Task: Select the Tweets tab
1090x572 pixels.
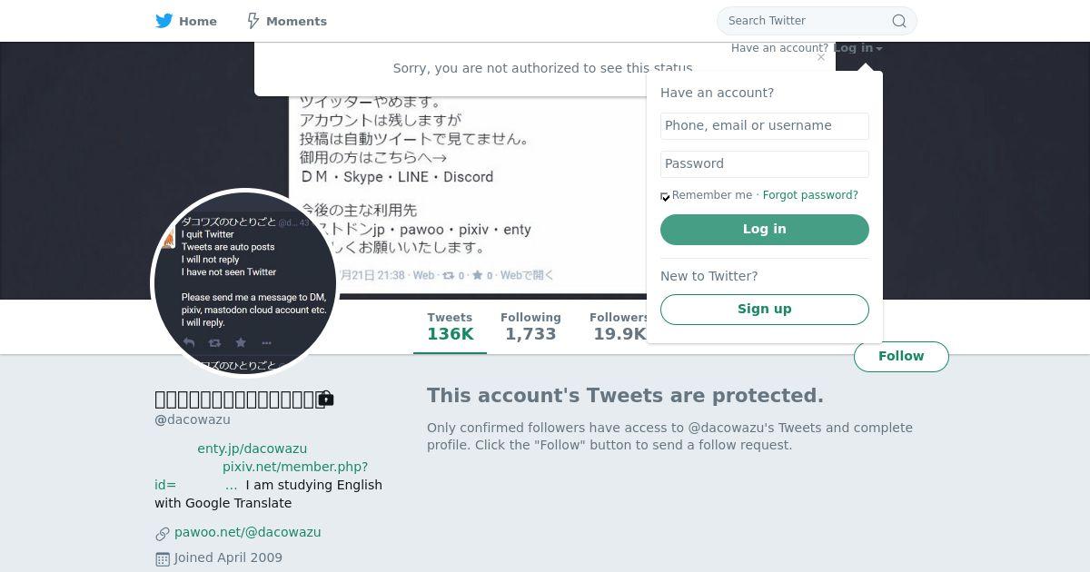Action: (x=450, y=327)
